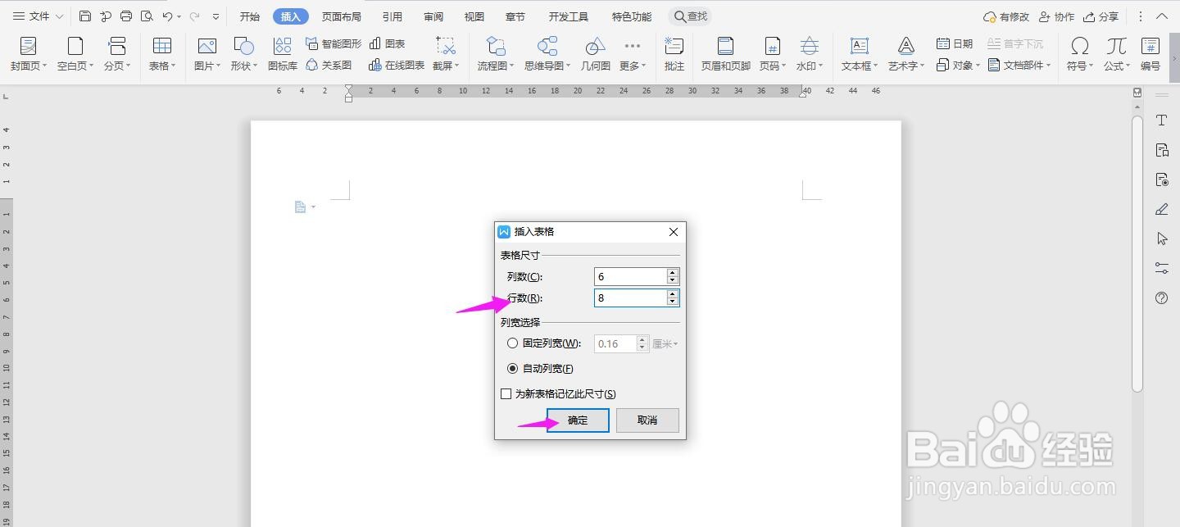Add a watermark (水印)
Viewport: 1180px width, 527px height.
pyautogui.click(x=810, y=53)
